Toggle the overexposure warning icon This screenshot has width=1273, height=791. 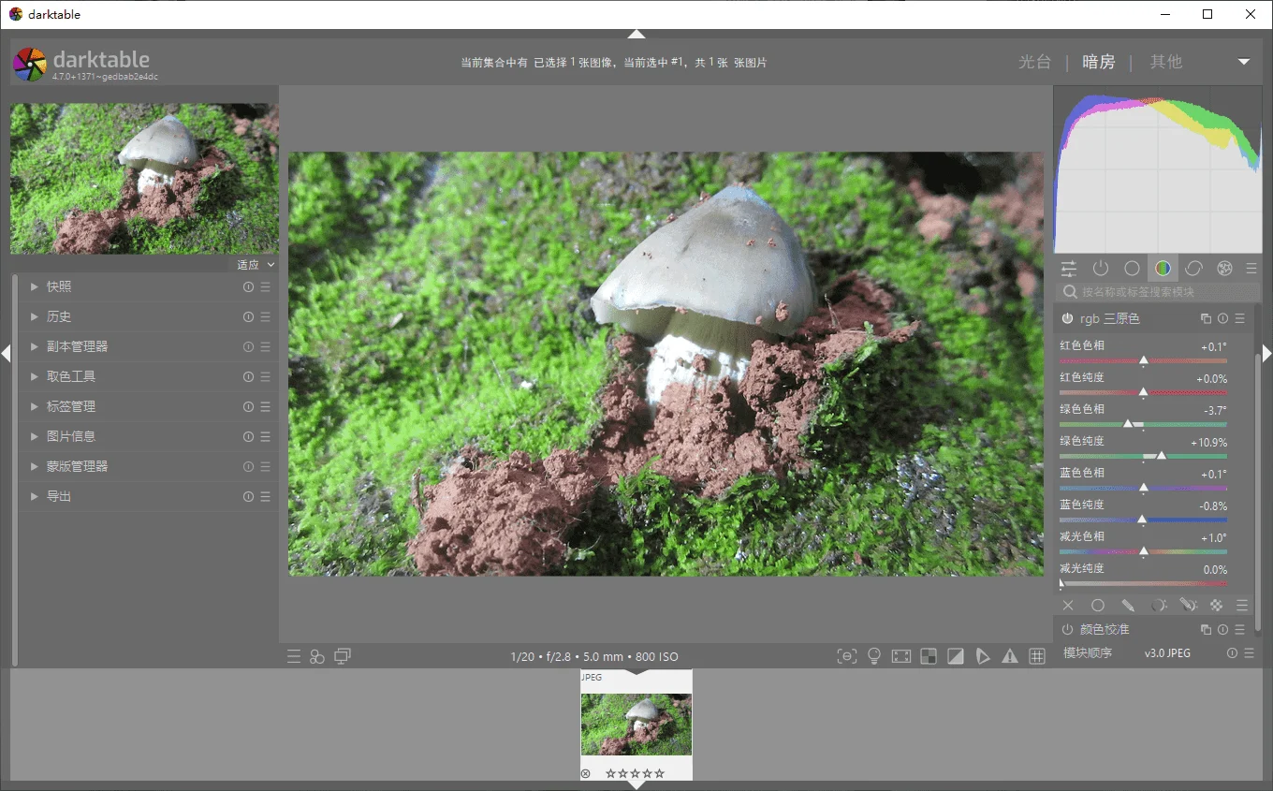click(x=956, y=655)
